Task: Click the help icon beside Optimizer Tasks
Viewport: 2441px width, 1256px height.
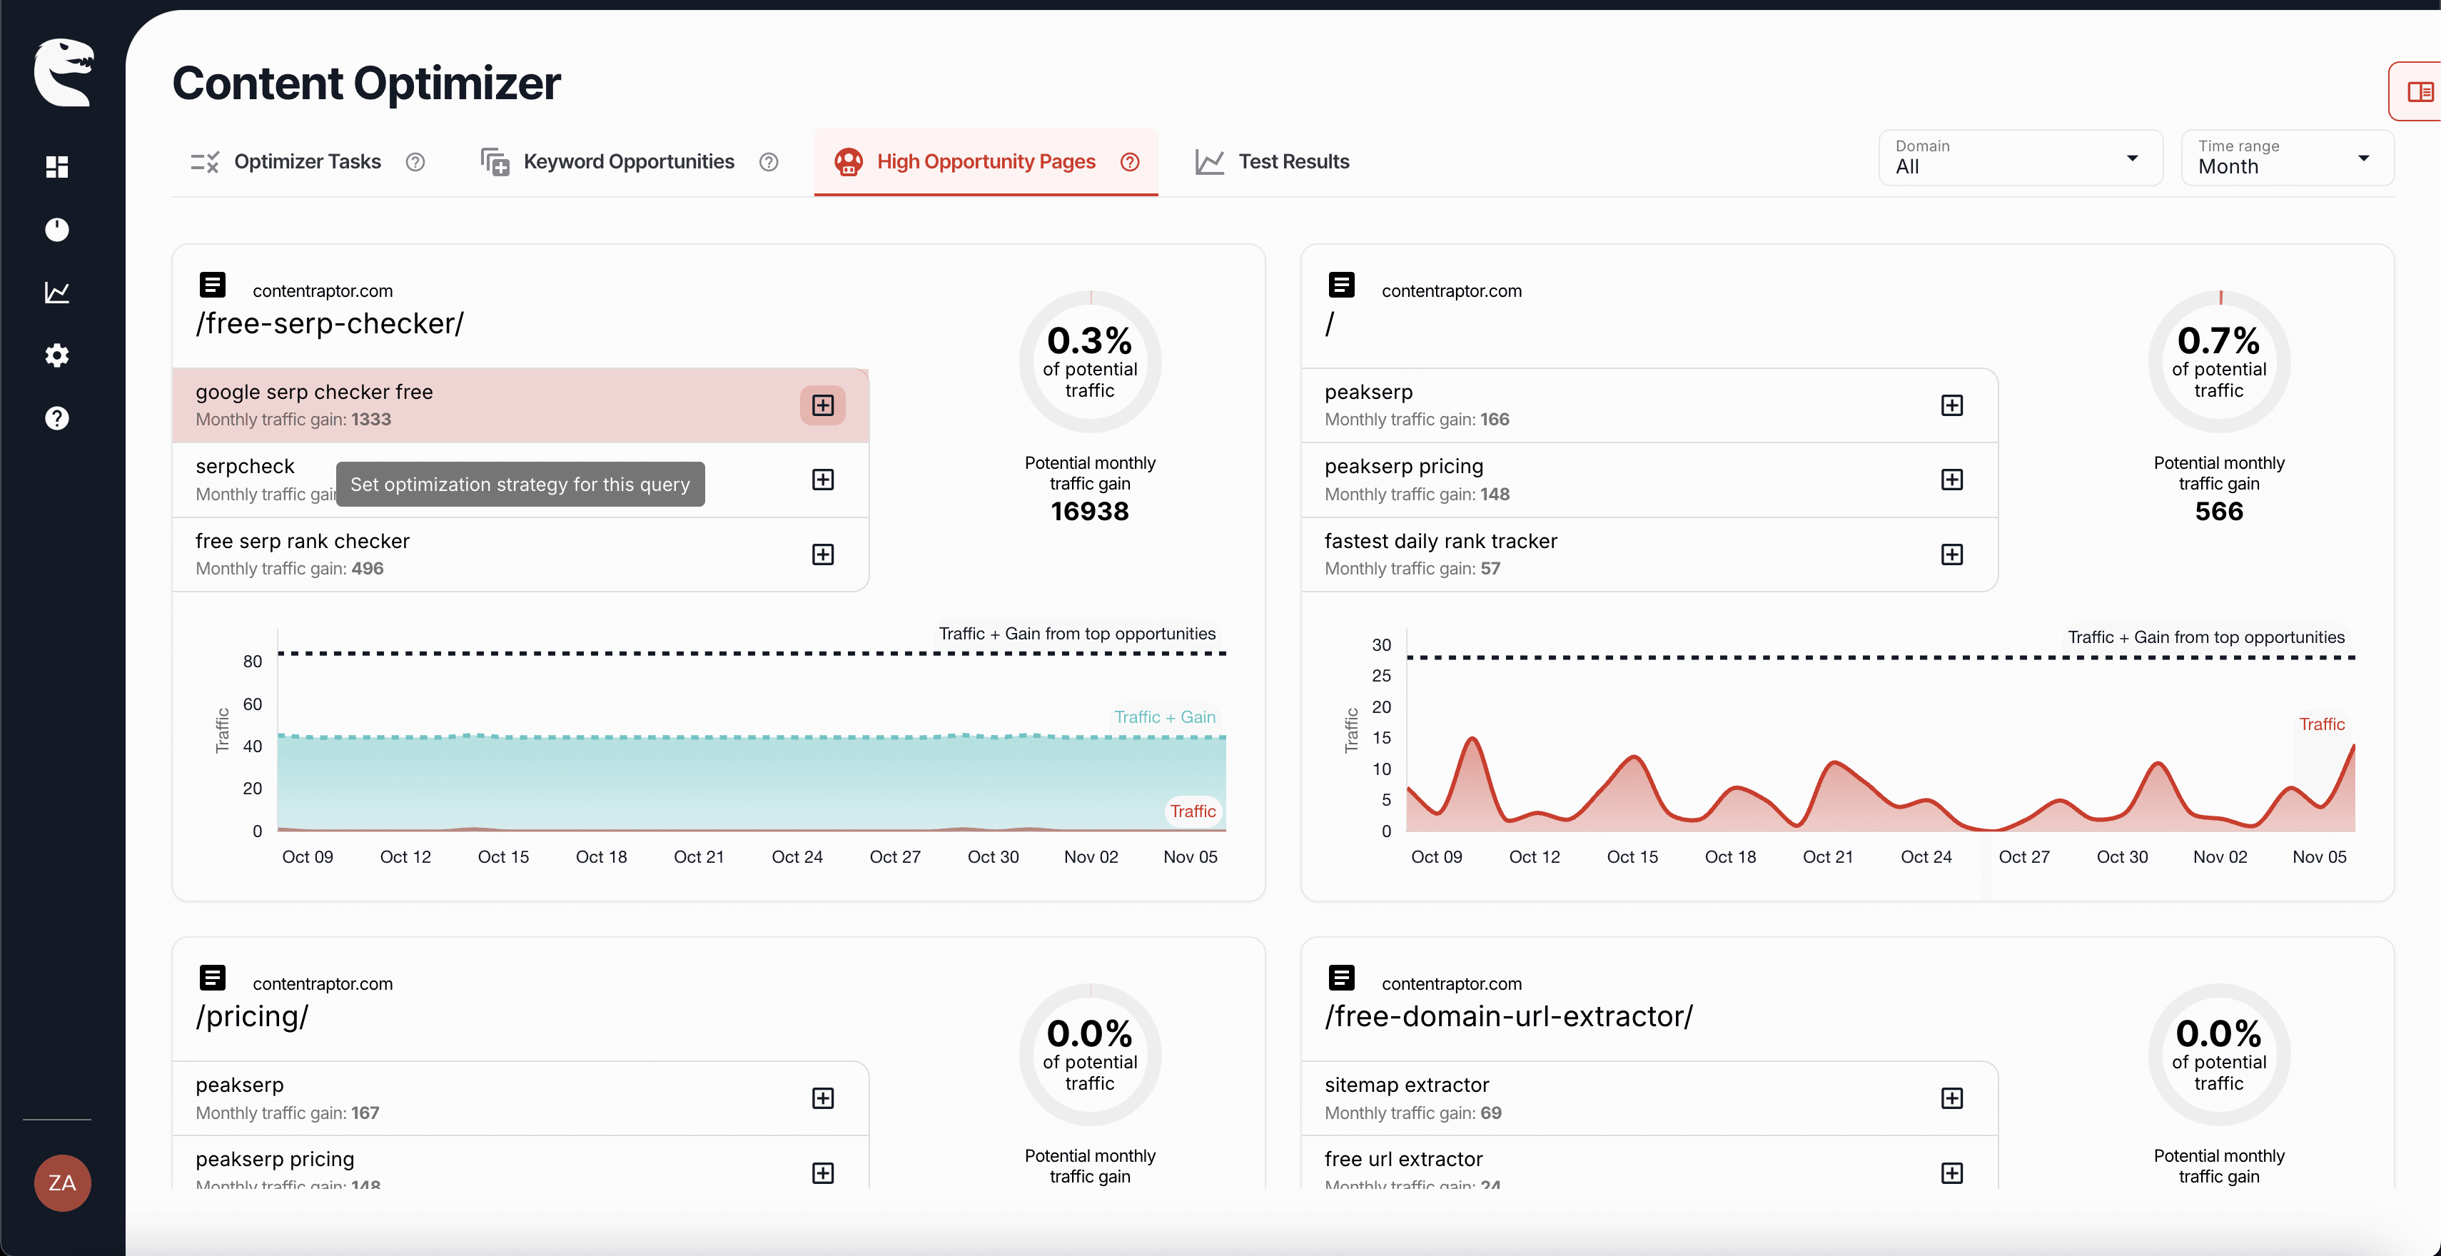Action: point(415,162)
